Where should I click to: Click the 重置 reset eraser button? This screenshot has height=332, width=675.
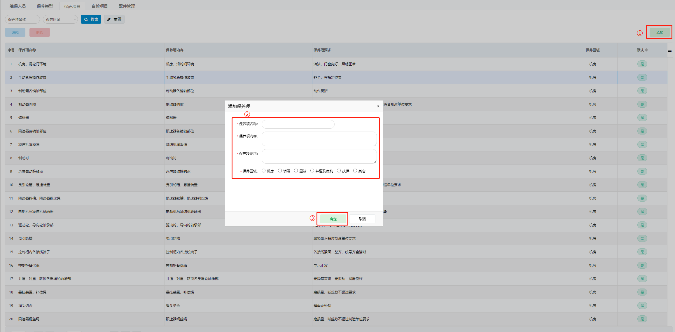[114, 19]
